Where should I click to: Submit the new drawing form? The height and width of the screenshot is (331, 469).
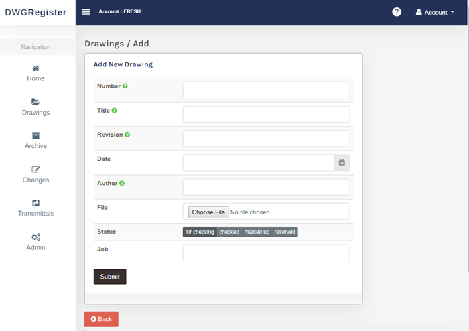click(110, 277)
